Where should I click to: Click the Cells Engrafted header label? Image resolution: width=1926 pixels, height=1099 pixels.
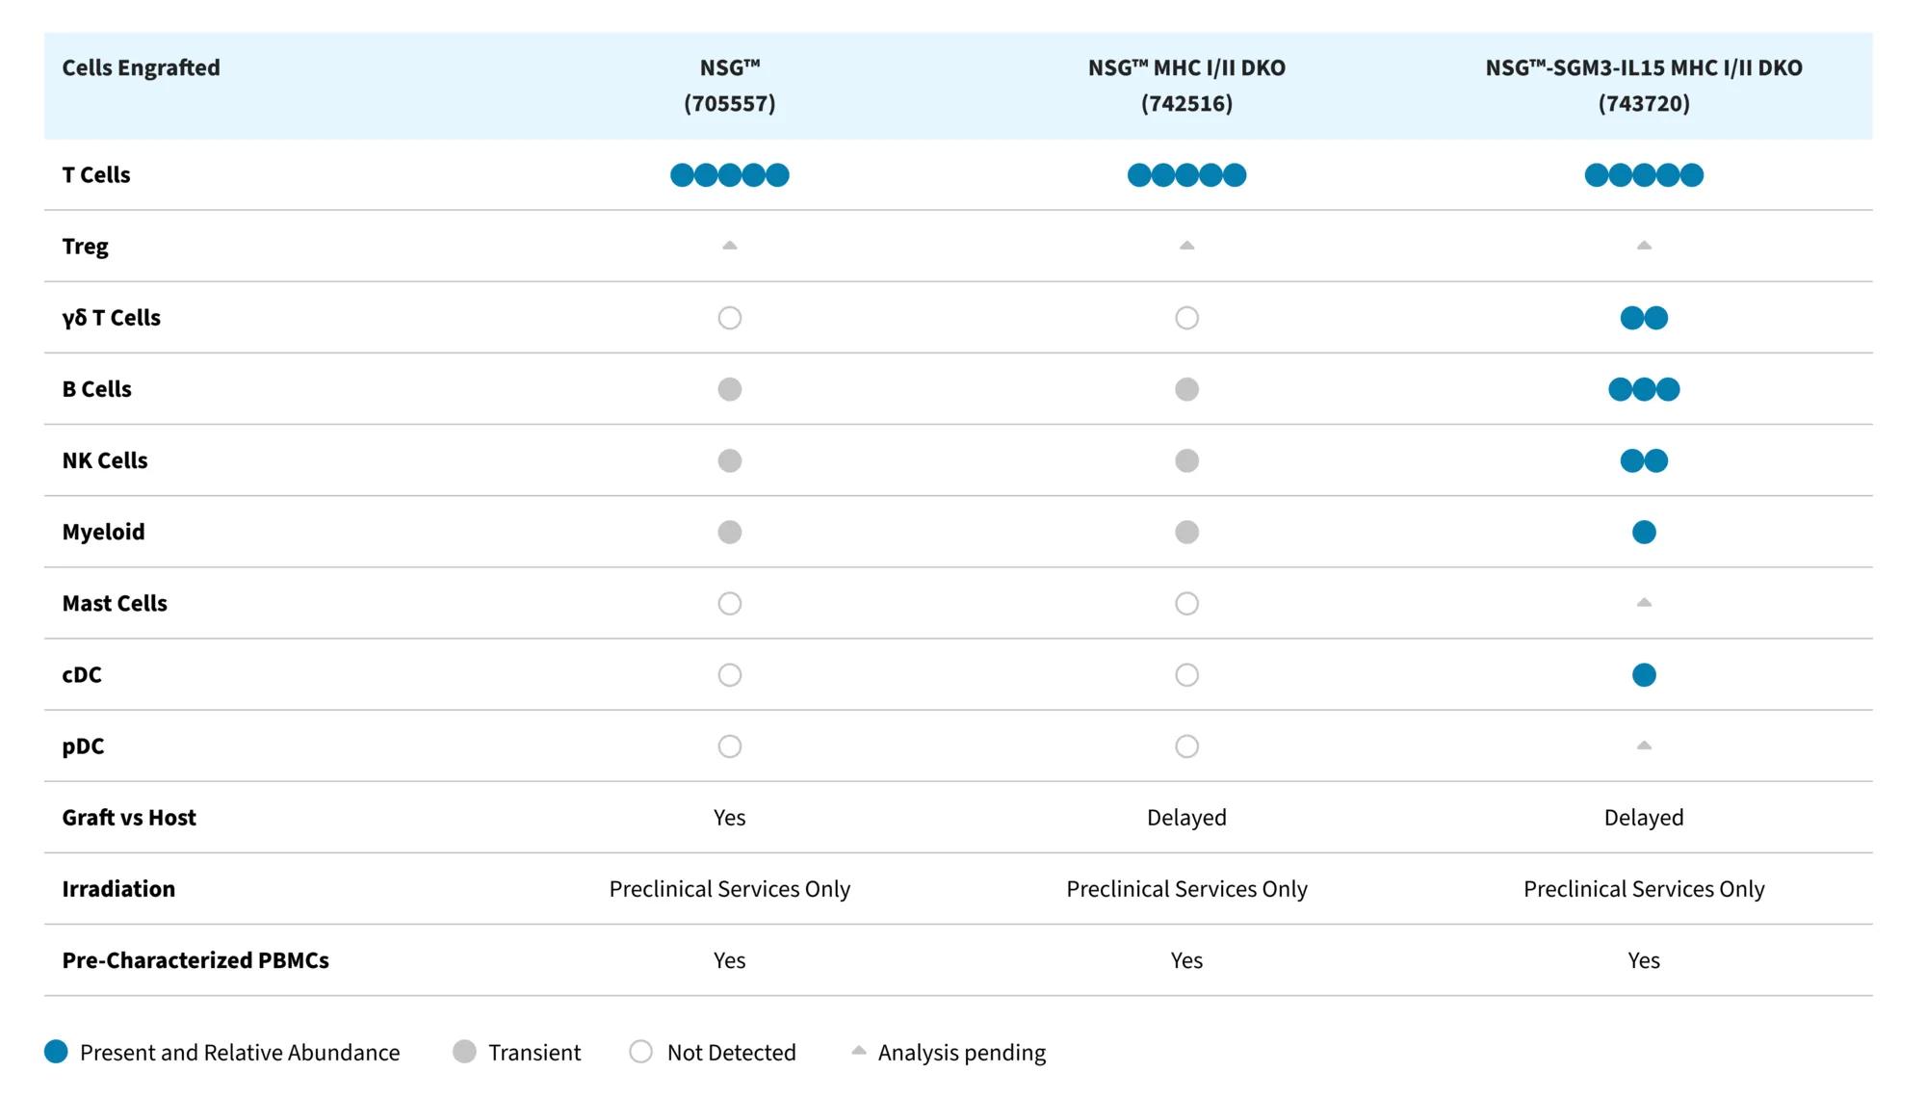(141, 67)
